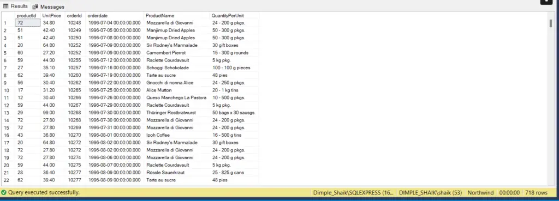
Task: Click 'Query executed successfully.' status text
Action: [44, 192]
